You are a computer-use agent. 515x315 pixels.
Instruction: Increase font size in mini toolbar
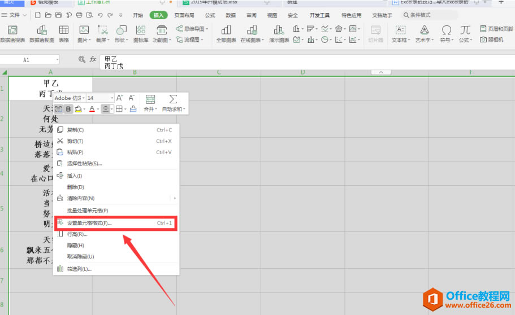click(119, 98)
